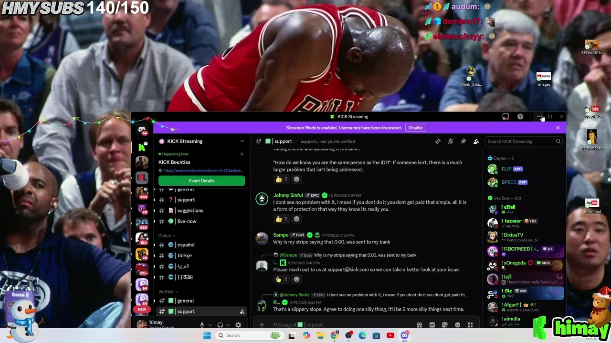
Task: Open the türkçe channel
Action: [x=201, y=256]
